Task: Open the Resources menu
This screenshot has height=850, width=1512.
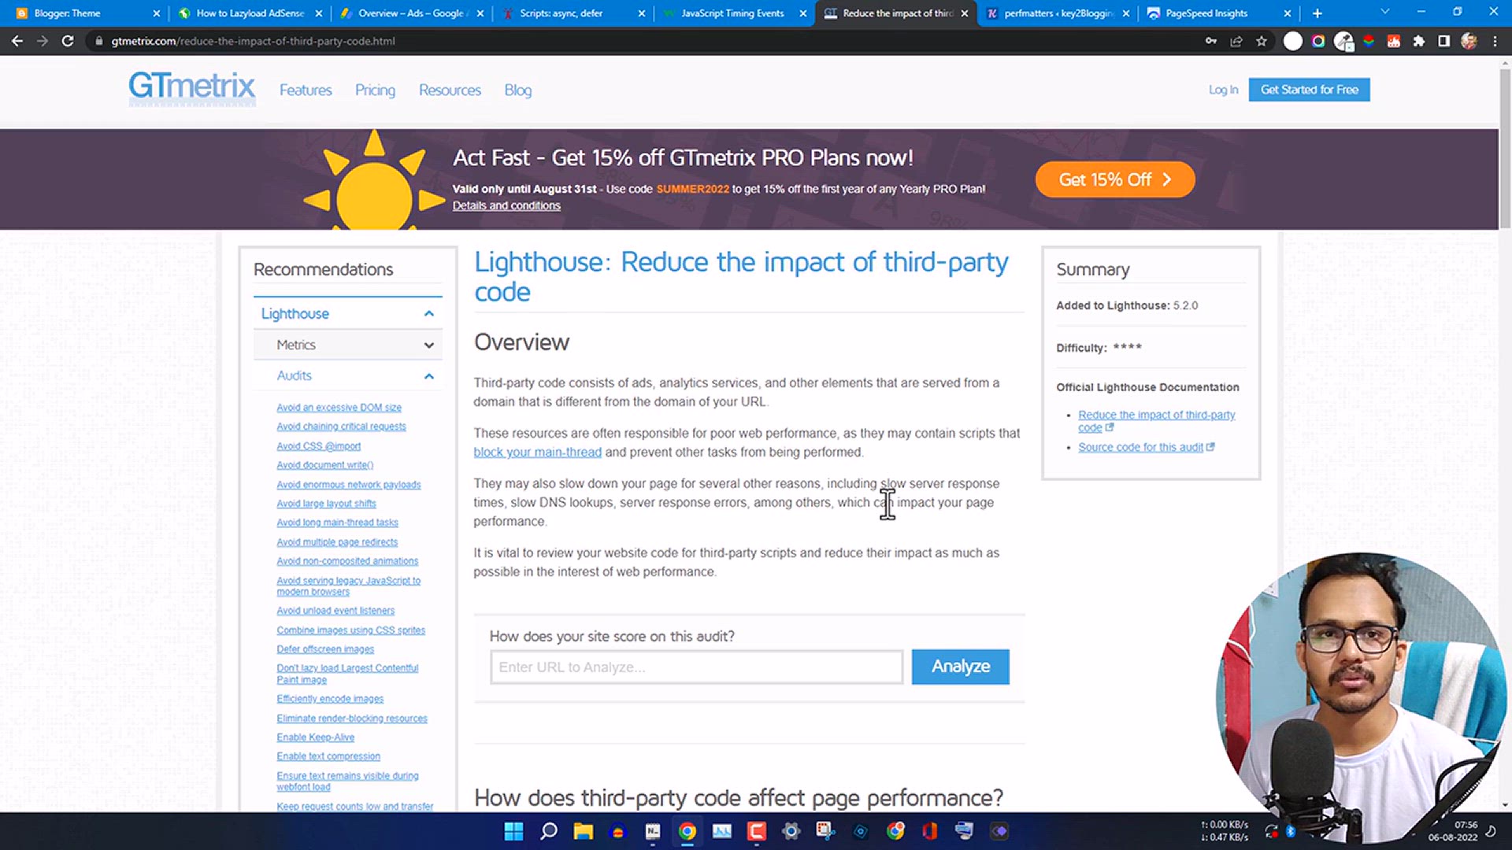Action: click(x=450, y=91)
